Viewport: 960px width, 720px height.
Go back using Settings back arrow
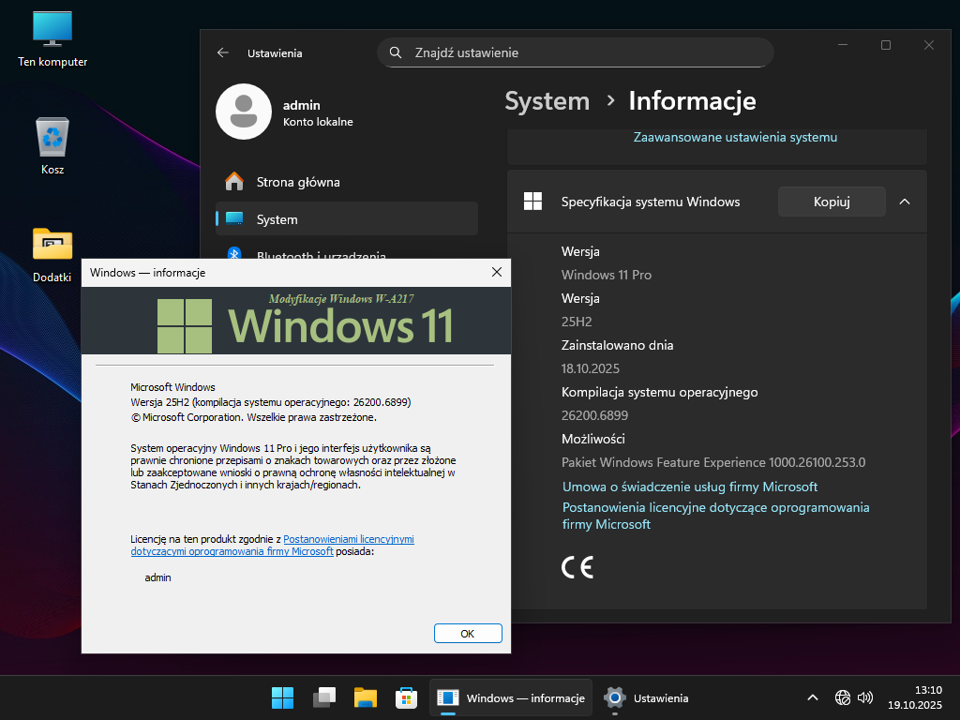pyautogui.click(x=223, y=53)
